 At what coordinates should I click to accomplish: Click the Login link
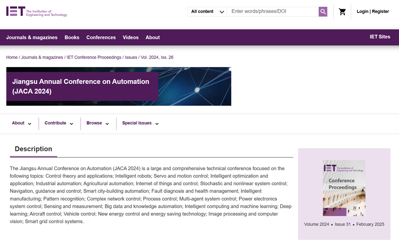pos(362,12)
